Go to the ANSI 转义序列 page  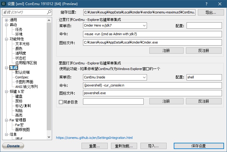click(26, 87)
